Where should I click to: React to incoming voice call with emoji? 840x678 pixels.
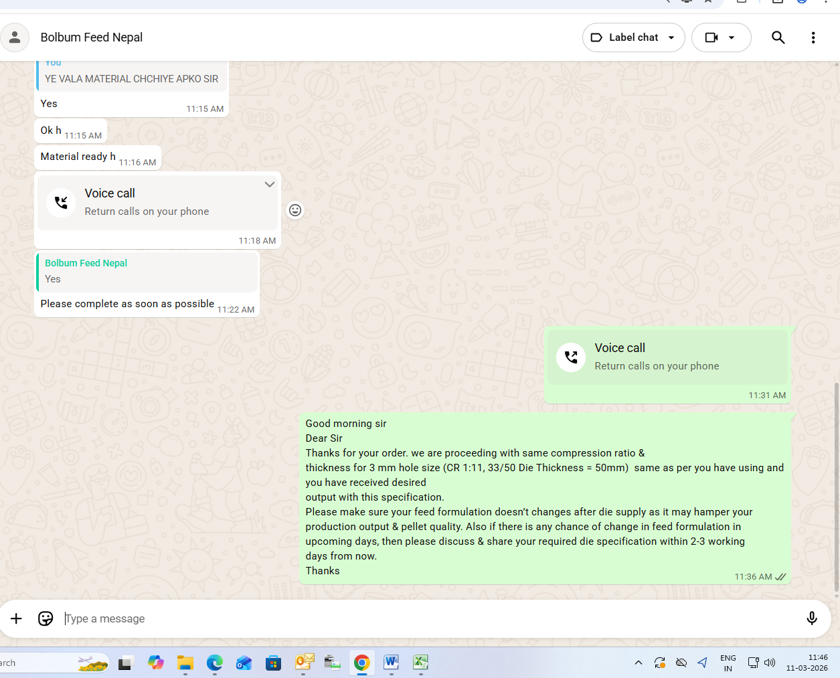(x=295, y=210)
